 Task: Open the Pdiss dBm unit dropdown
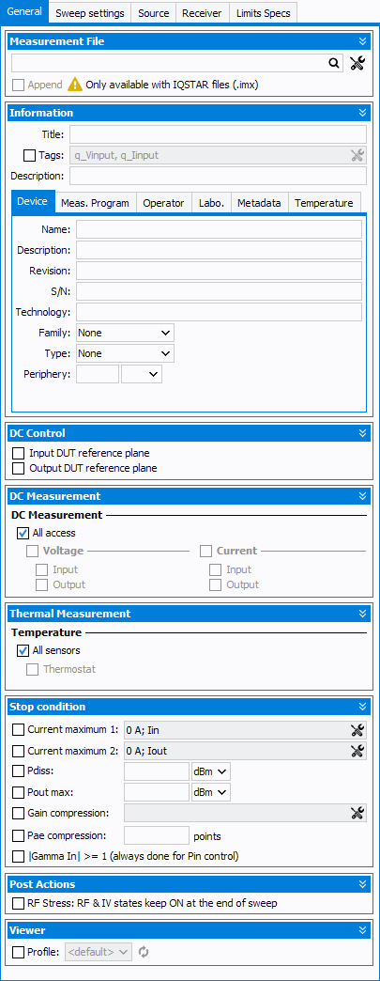point(211,772)
